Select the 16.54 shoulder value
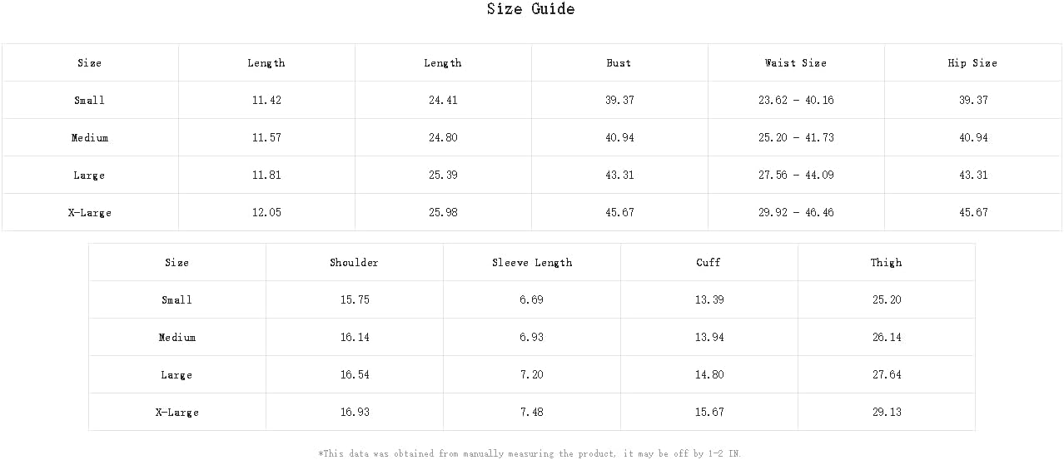This screenshot has height=460, width=1064. [x=355, y=375]
